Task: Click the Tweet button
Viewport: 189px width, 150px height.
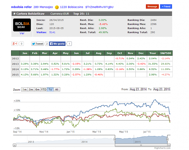Action: (38, 44)
